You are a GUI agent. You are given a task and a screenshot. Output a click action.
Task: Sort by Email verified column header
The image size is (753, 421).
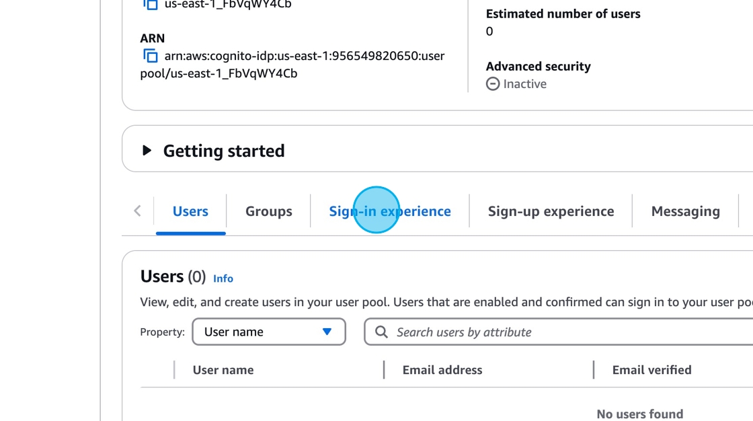[651, 370]
